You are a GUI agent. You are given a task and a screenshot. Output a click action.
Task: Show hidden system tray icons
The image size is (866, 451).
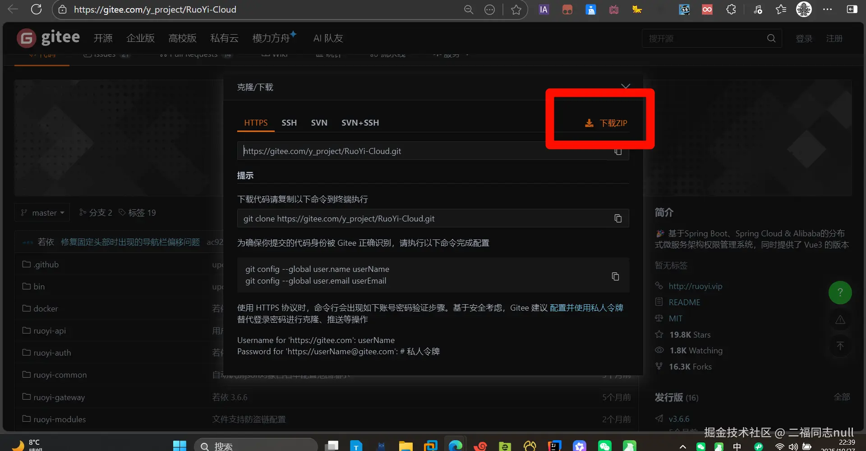click(x=683, y=446)
